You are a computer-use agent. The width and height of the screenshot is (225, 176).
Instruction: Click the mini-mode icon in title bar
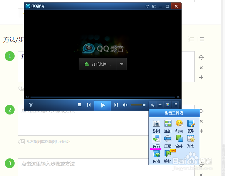coord(154,6)
